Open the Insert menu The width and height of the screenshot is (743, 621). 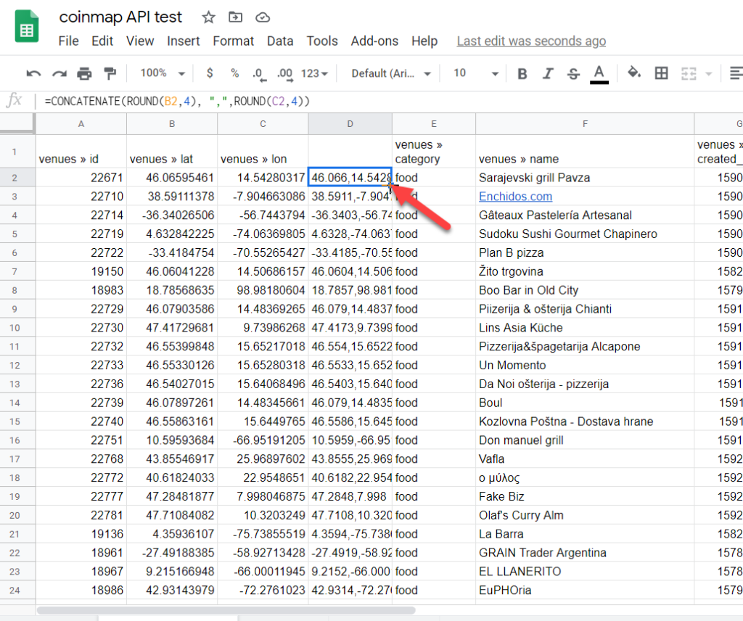(x=183, y=41)
